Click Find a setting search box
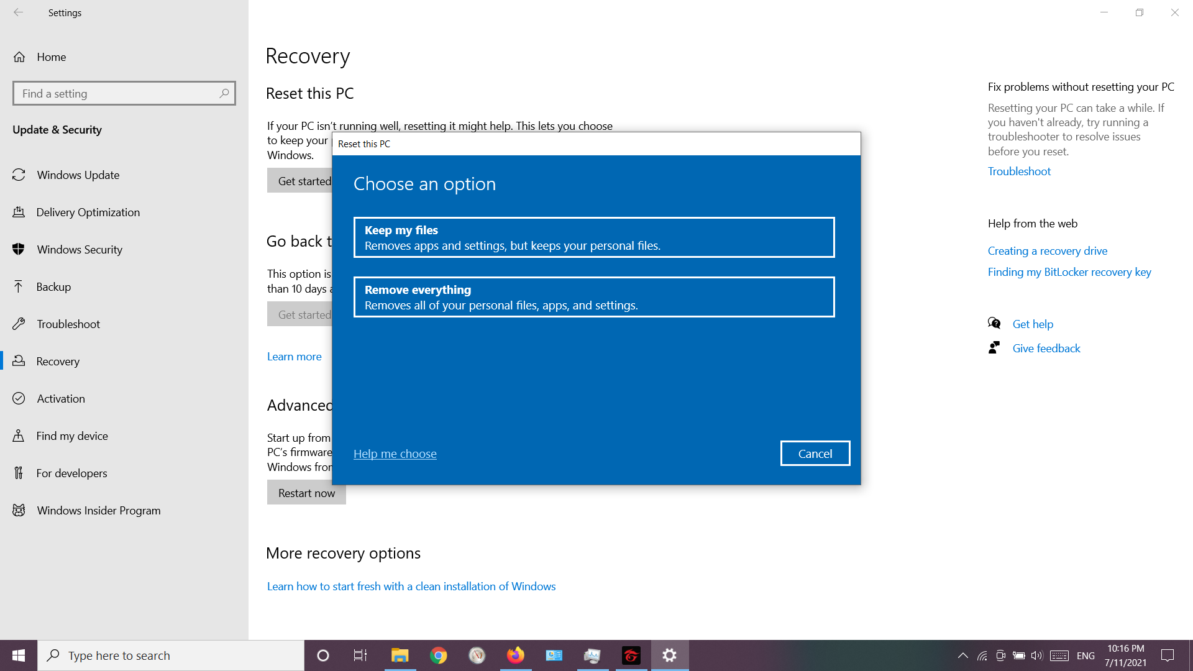The height and width of the screenshot is (671, 1193). click(x=118, y=94)
